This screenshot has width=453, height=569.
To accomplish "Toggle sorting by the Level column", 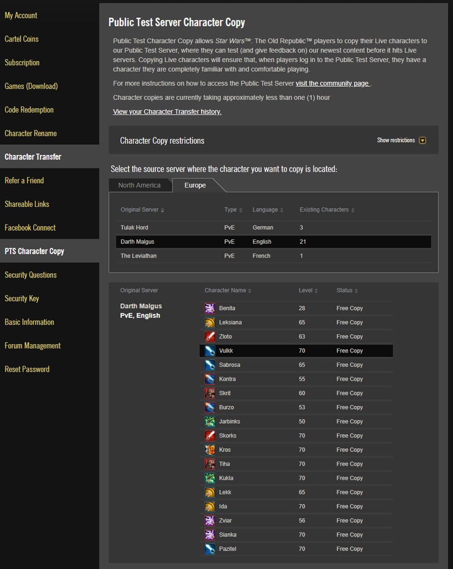I will 317,290.
